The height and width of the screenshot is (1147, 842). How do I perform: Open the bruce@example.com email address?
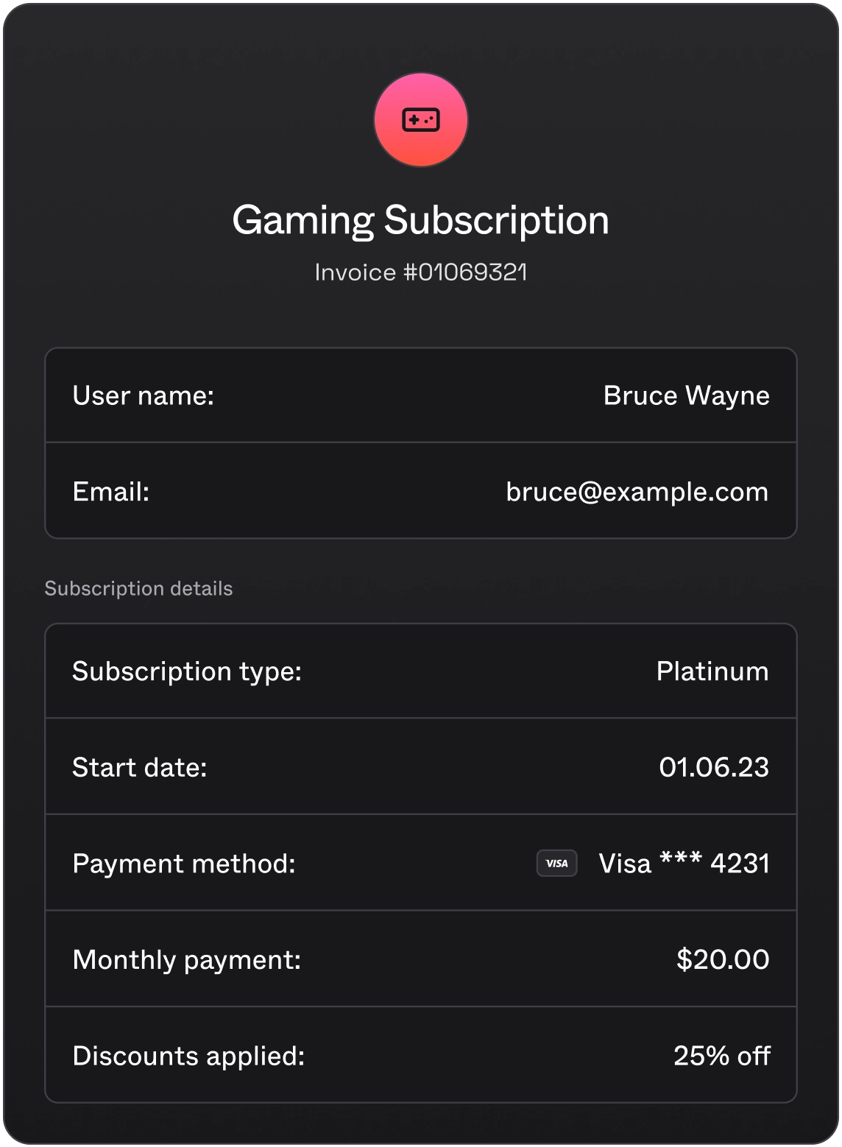coord(637,492)
